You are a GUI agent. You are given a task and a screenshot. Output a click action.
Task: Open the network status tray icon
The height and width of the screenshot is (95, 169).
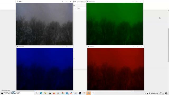click(152, 93)
